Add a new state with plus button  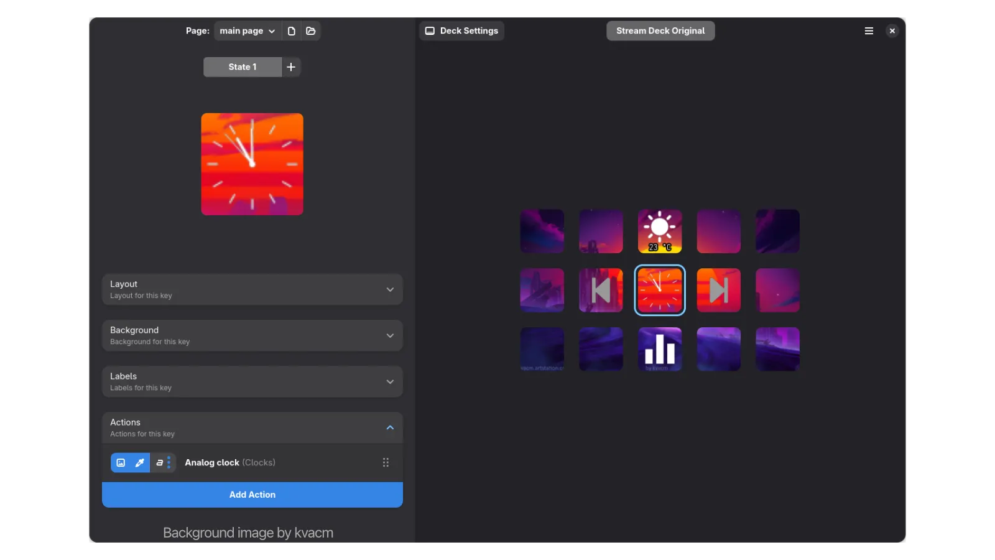click(291, 67)
